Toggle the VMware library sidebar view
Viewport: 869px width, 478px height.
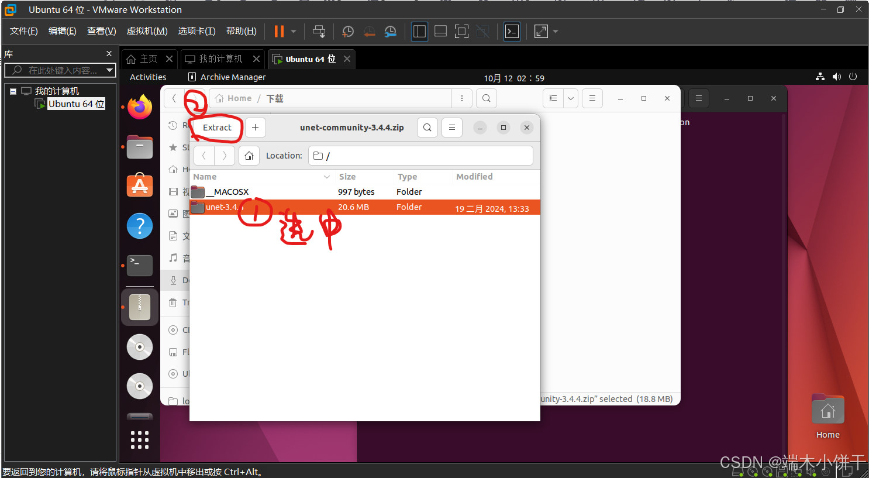point(419,31)
